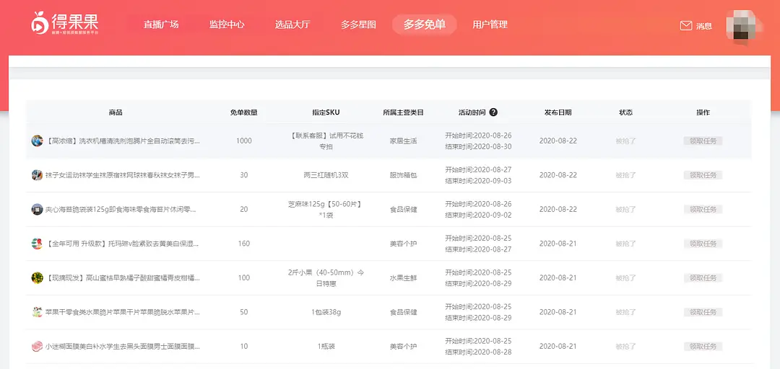Click the seaweed snack product thumbnail
The height and width of the screenshot is (369, 780).
point(38,209)
